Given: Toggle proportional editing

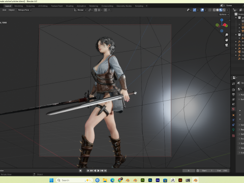Looking at the screenshot, I should 105,10.
